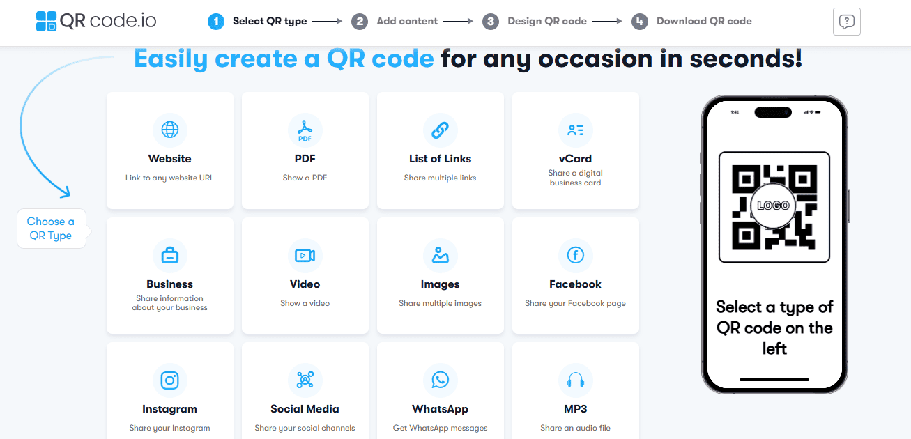Click the WhatsApp chat icon
911x439 pixels.
click(441, 380)
